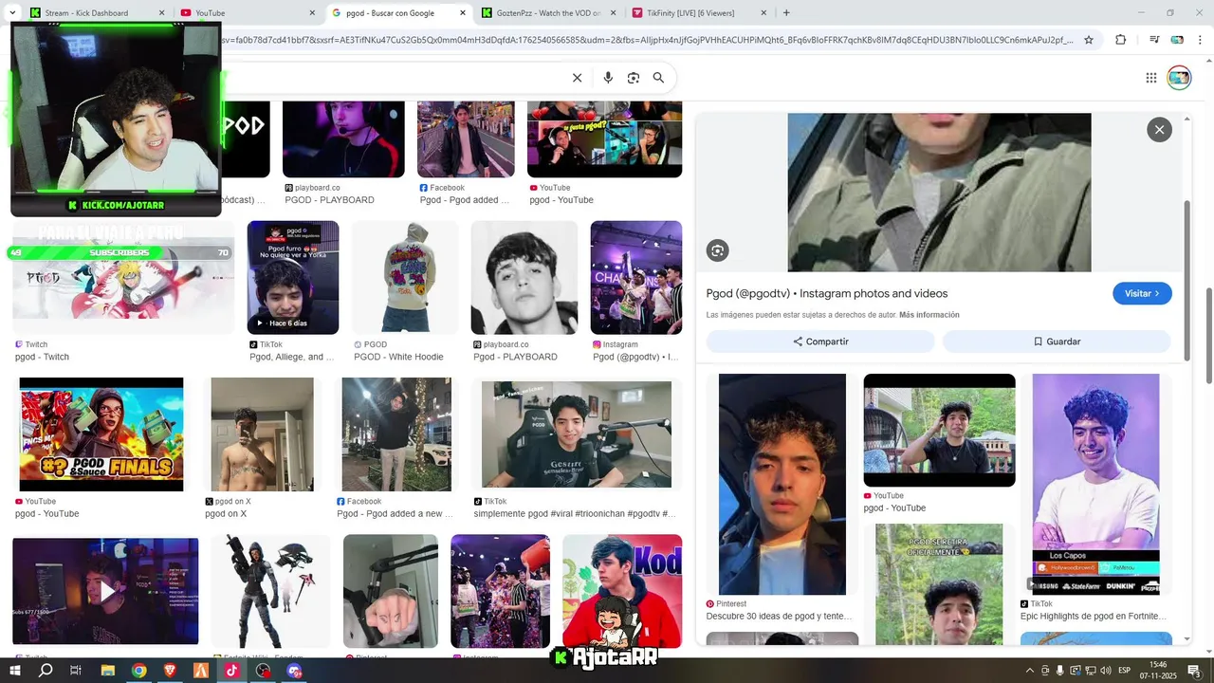Viewport: 1214px width, 683px height.
Task: Open Pinterest selfie in related images
Action: pos(782,484)
